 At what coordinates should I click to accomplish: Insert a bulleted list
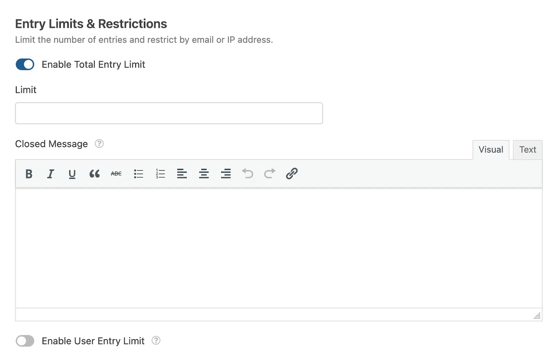click(138, 174)
